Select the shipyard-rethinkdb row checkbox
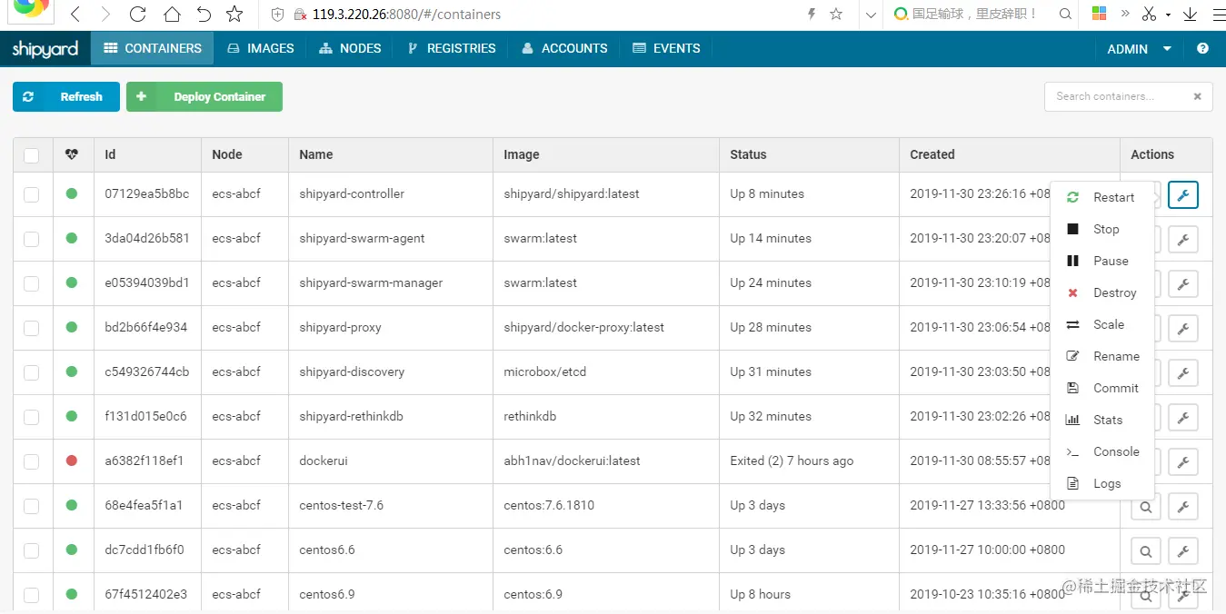1226x614 pixels. (x=32, y=417)
